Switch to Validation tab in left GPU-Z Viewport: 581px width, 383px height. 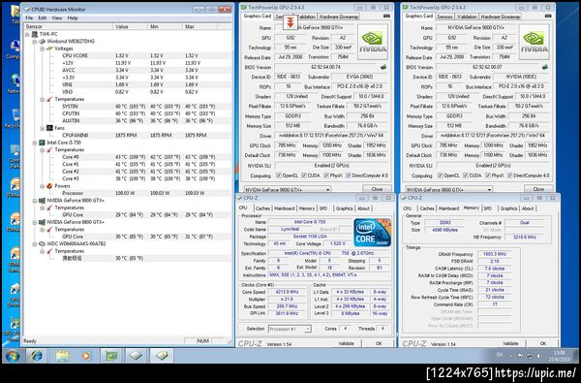[x=306, y=16]
